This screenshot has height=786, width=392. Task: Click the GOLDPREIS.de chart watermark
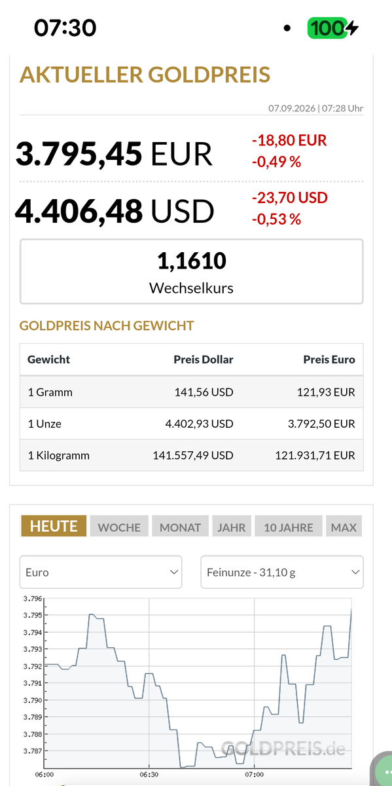tap(283, 748)
